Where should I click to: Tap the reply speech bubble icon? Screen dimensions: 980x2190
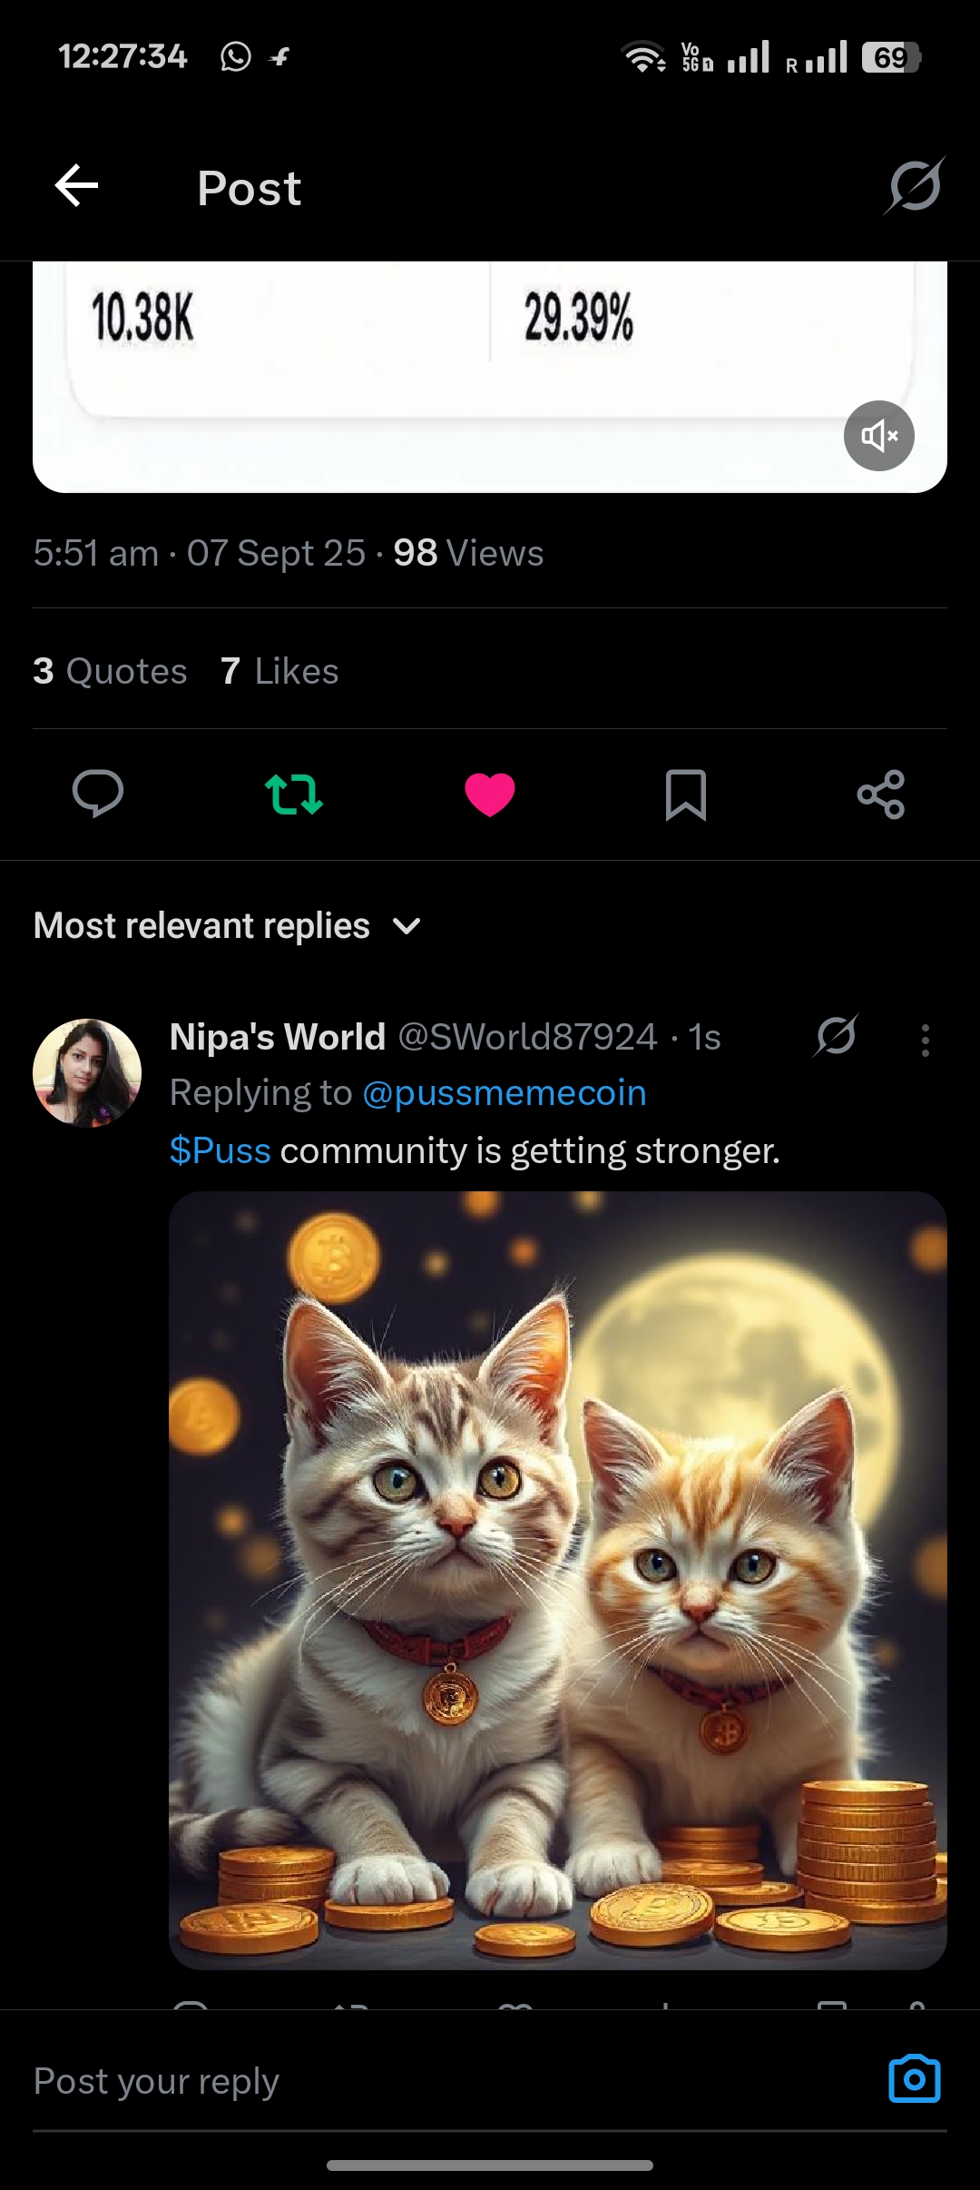click(x=98, y=794)
